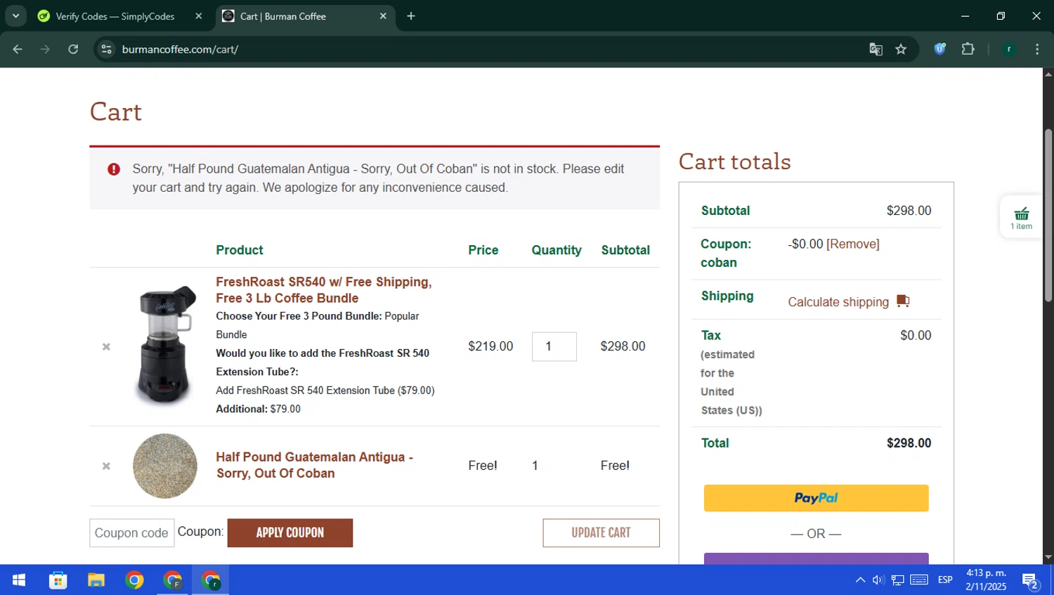1054x595 pixels.
Task: Expand the tab search dropdown
Action: (15, 16)
